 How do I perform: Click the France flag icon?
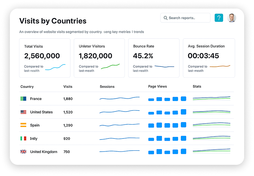click(23, 99)
